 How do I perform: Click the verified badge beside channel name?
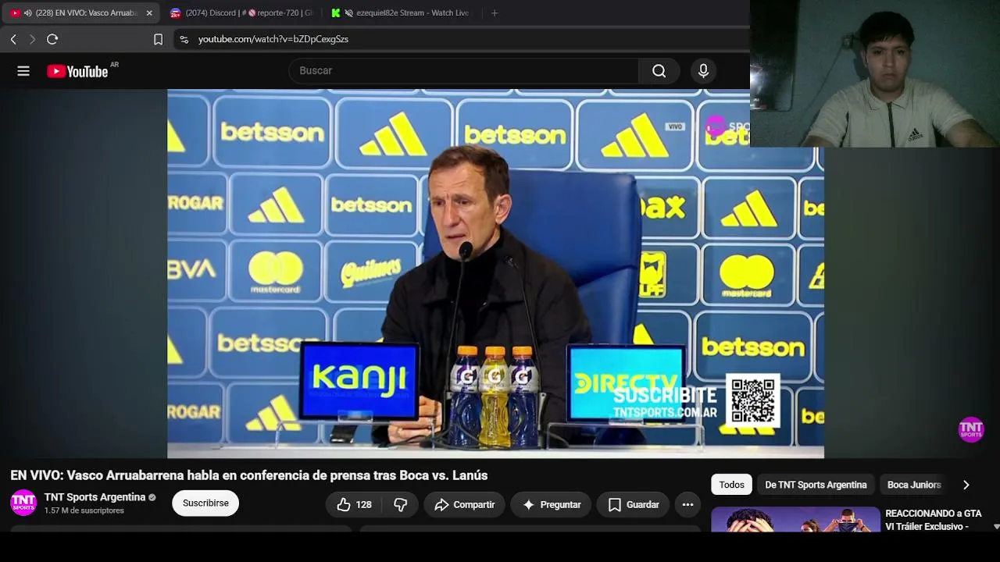pos(152,497)
